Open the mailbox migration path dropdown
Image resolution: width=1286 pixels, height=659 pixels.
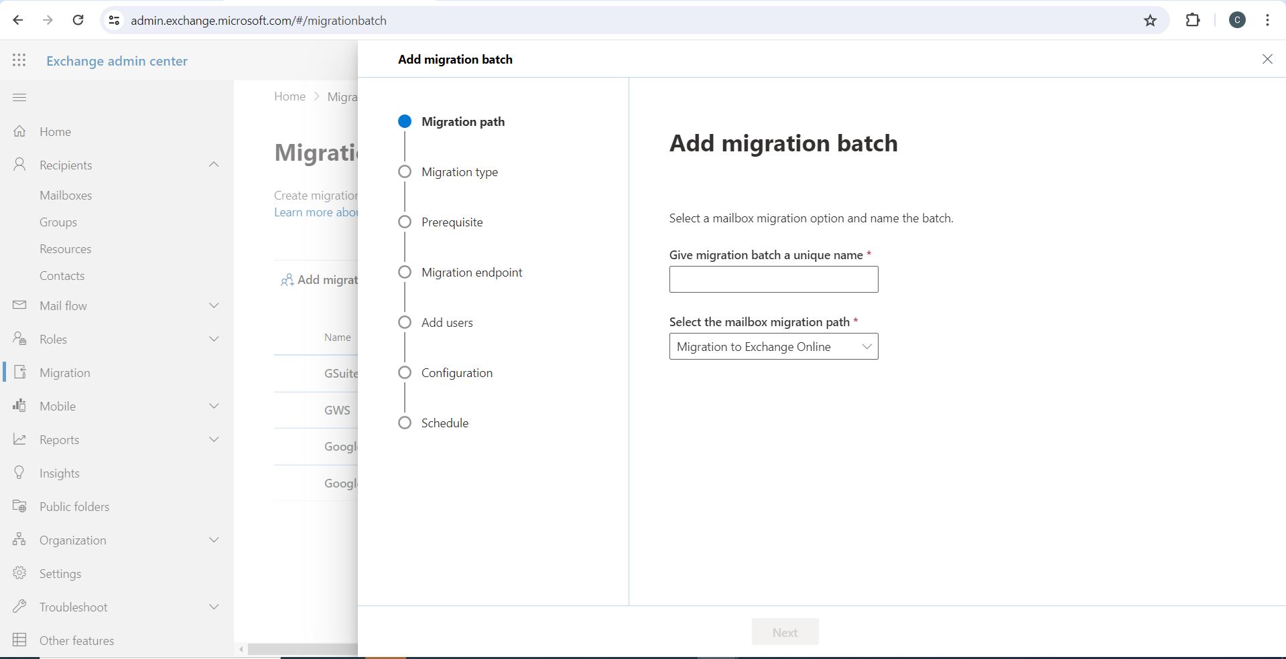(773, 347)
